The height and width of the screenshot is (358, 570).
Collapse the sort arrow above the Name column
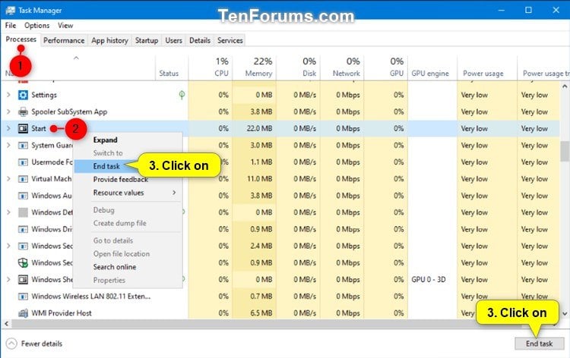76,58
